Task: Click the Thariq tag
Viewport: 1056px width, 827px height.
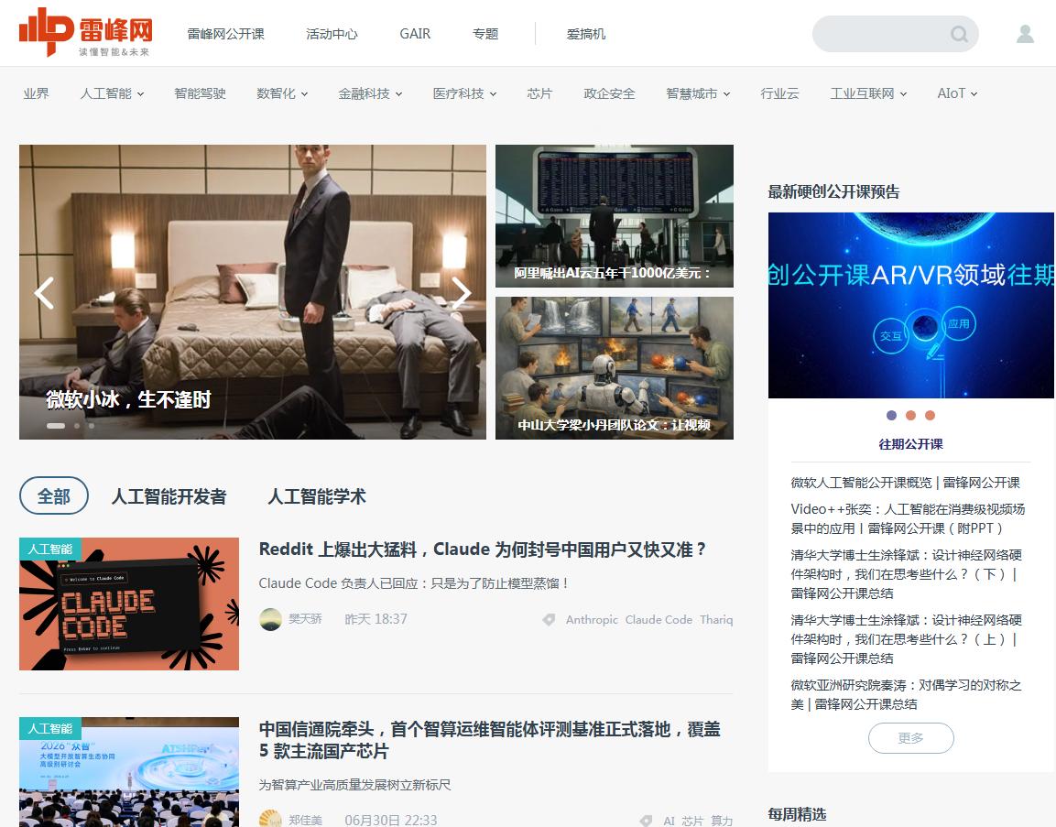Action: pos(716,620)
